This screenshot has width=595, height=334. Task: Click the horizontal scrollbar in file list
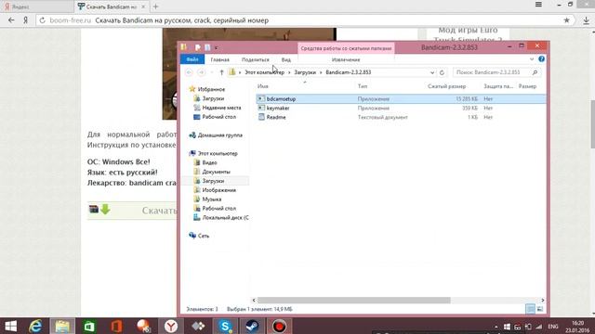coord(353,301)
